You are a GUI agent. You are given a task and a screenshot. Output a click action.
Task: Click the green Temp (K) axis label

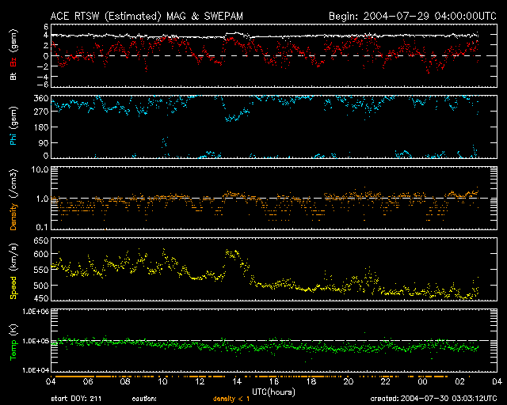(13, 340)
